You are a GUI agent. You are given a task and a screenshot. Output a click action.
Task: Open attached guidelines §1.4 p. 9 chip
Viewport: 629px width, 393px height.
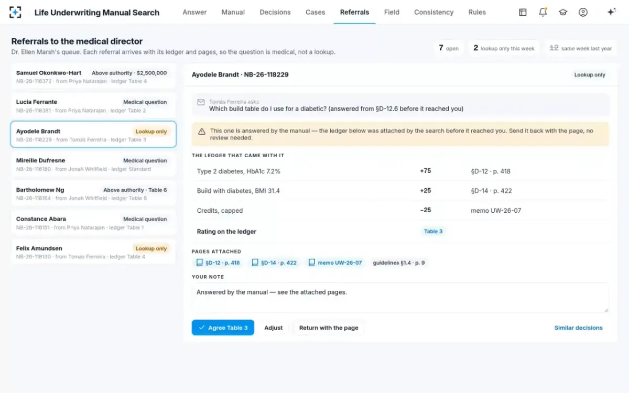[399, 263]
